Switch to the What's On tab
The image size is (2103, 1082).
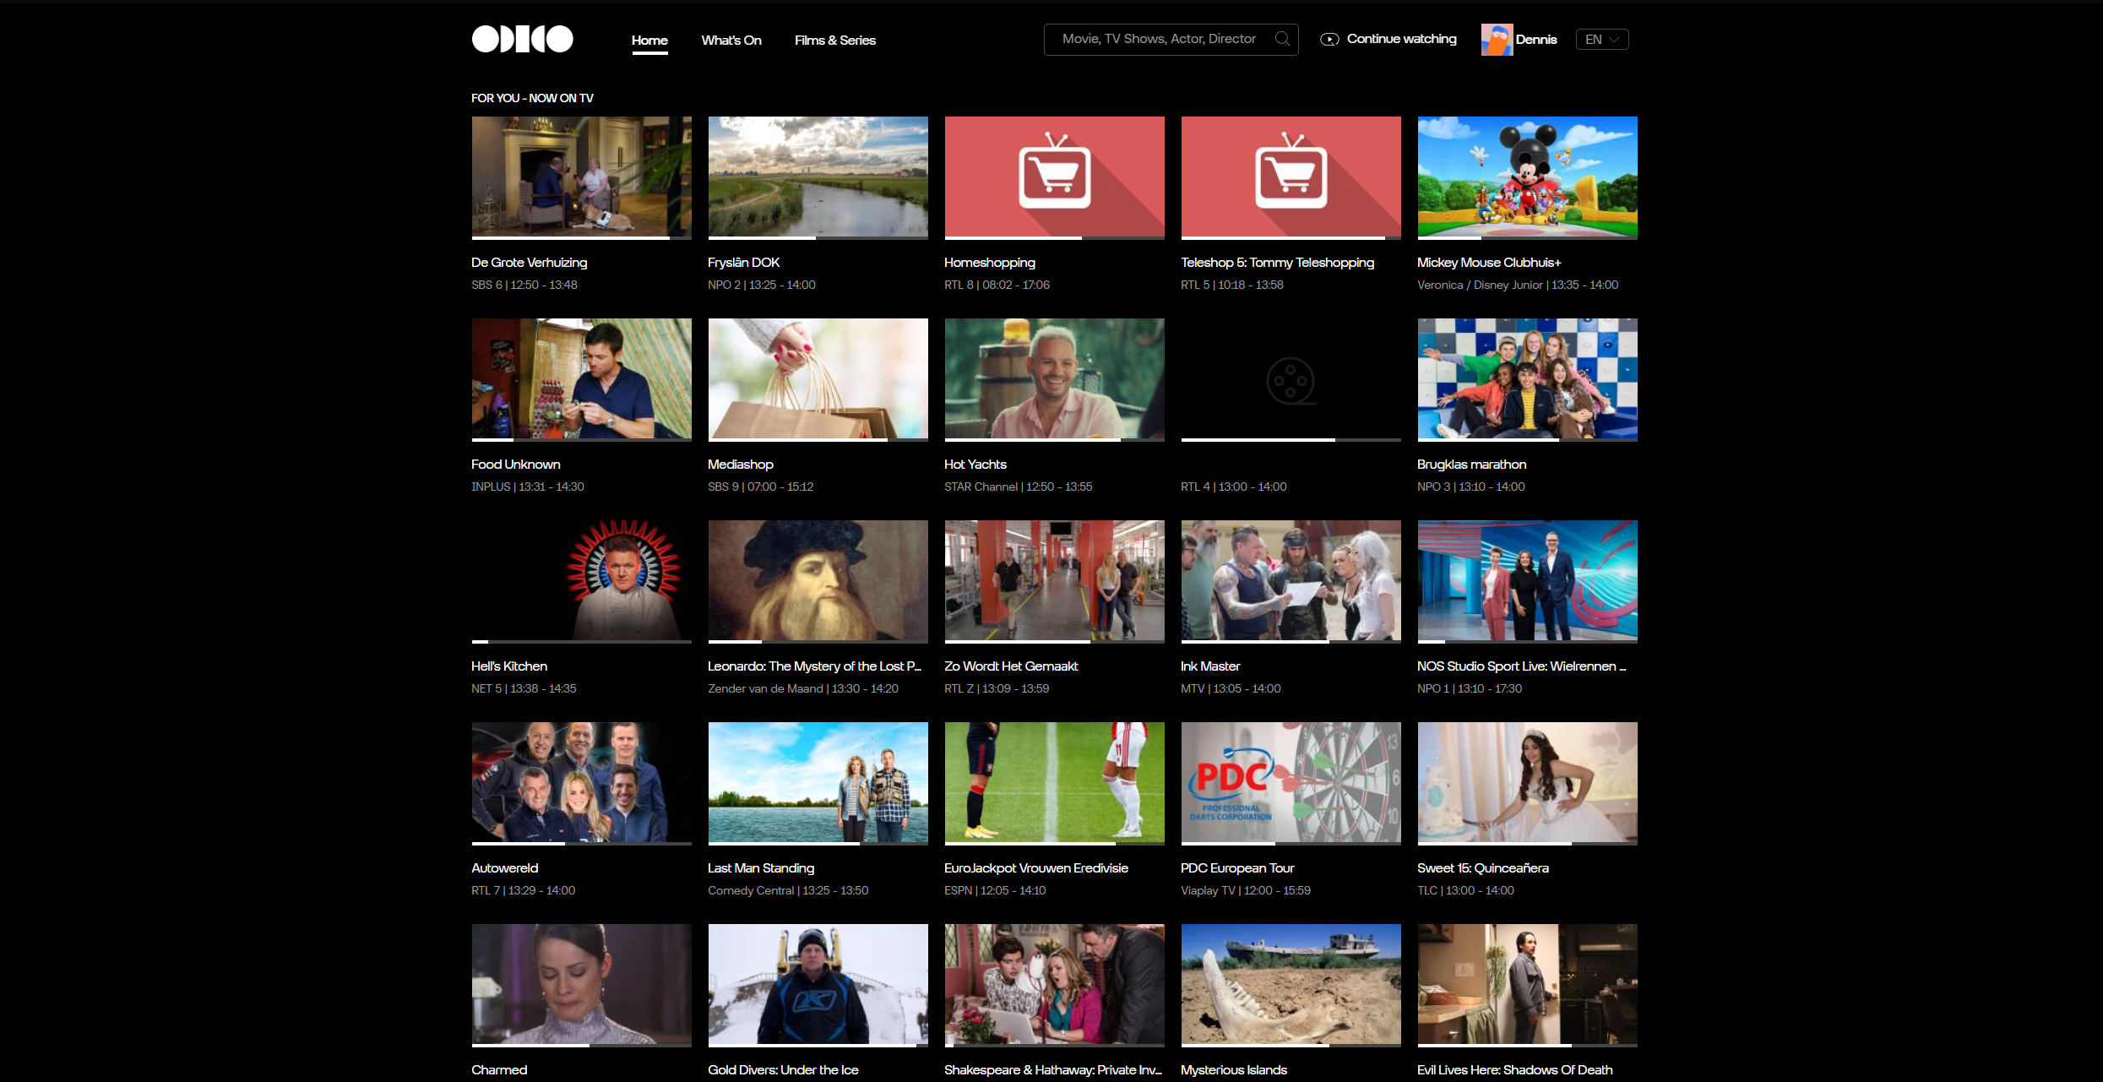click(x=731, y=41)
